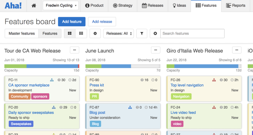
Task: Click FC-24 red hierarchy icon
Action: [214, 107]
